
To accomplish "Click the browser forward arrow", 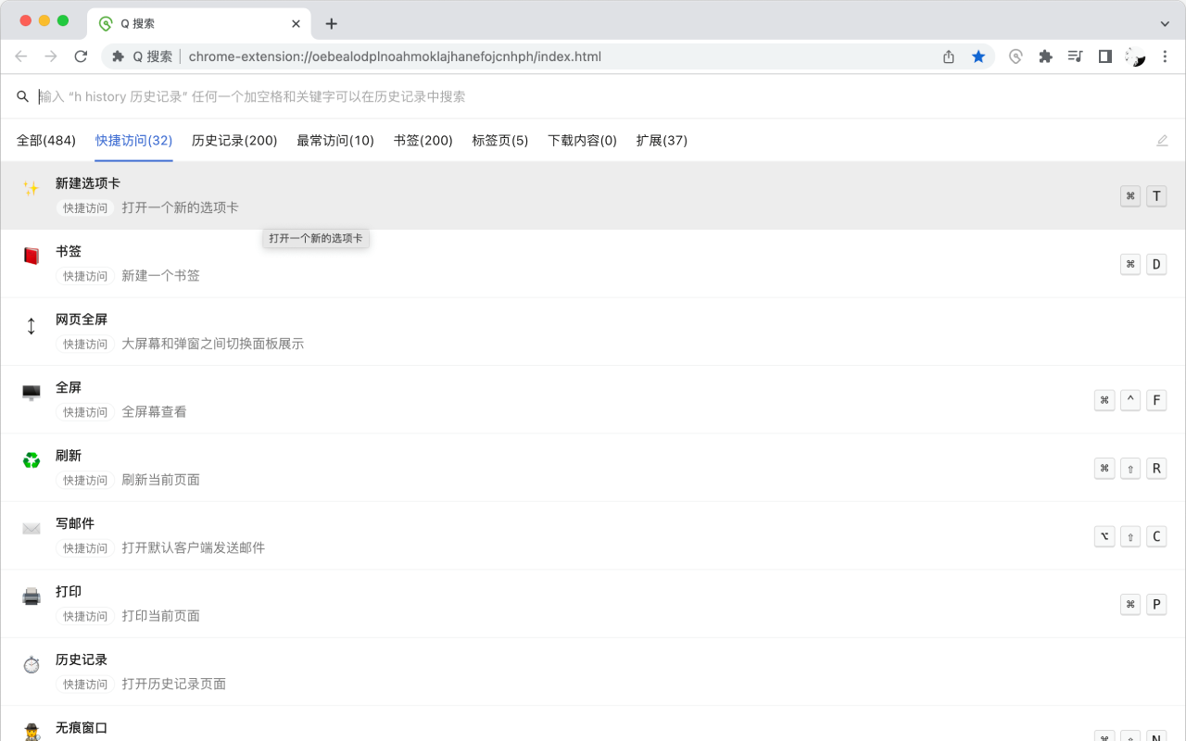I will coord(51,57).
